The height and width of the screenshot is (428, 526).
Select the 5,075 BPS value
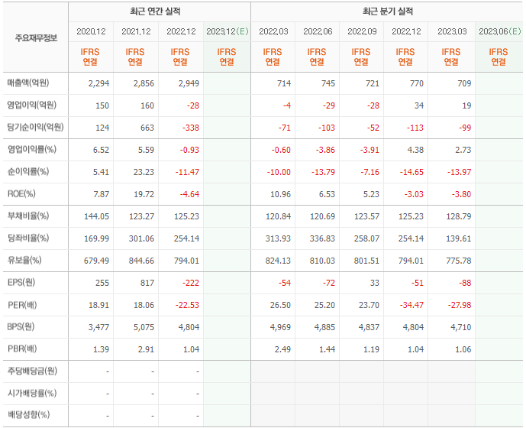[144, 327]
